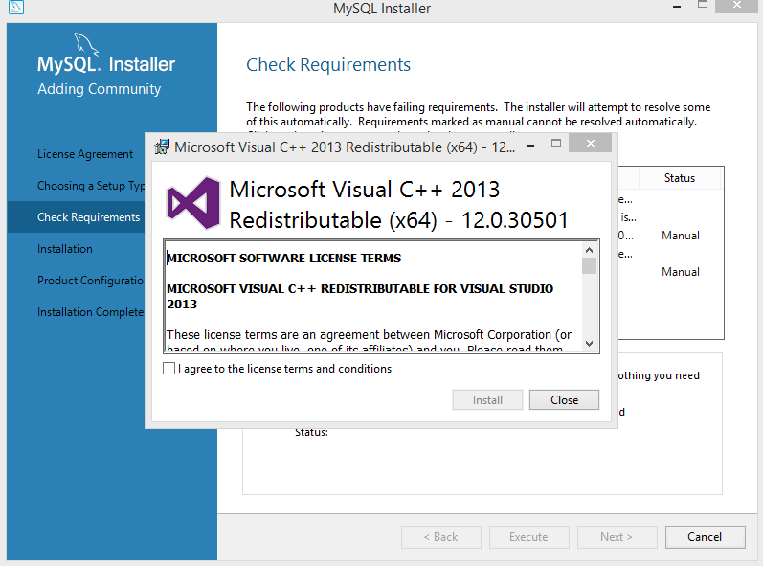Screen dimensions: 763x566
Task: Click the Visual C++ dialog title bar icon
Action: pyautogui.click(x=162, y=147)
